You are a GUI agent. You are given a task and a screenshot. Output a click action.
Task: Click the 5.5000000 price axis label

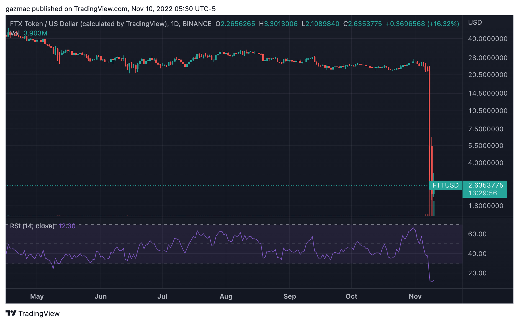click(x=486, y=146)
